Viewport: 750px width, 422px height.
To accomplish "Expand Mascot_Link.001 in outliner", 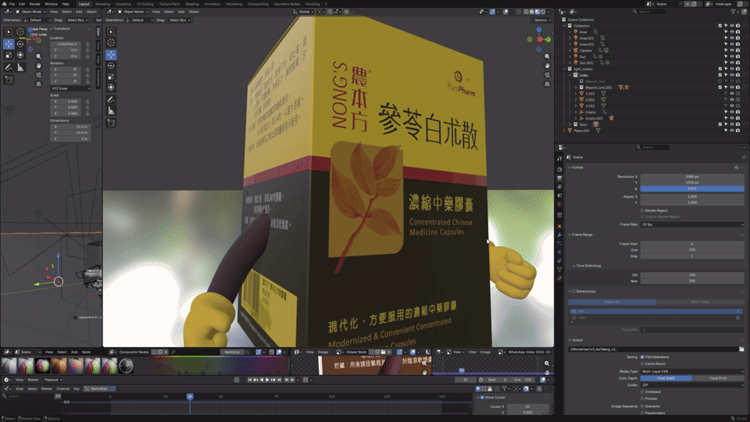I will [x=576, y=88].
